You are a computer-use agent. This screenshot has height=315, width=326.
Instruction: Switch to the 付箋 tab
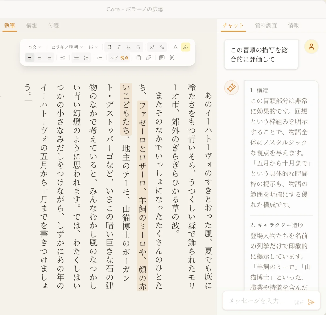53,25
